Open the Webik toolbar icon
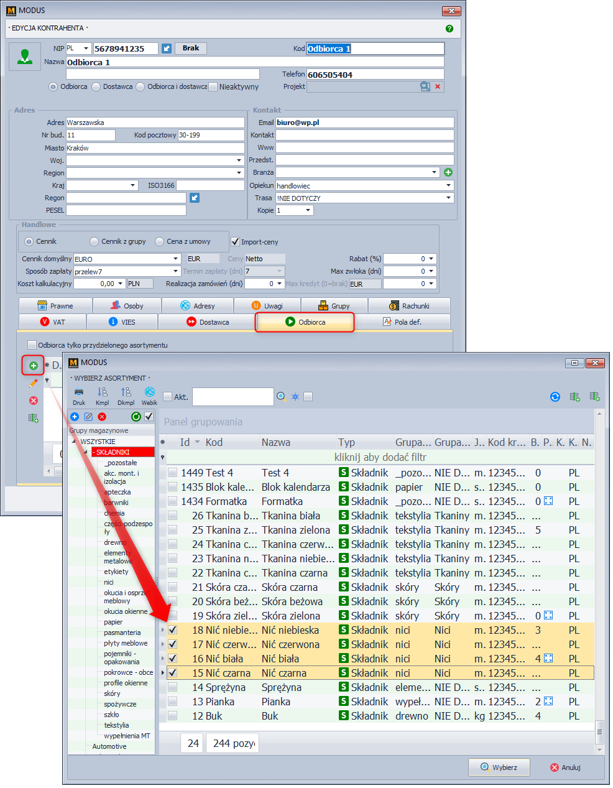The width and height of the screenshot is (613, 788). 150,392
